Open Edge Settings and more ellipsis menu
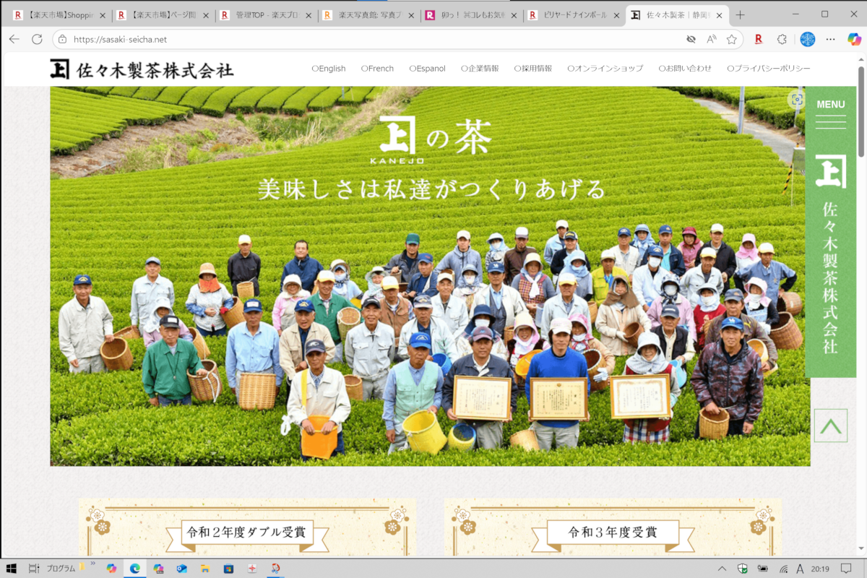The width and height of the screenshot is (867, 578). click(831, 39)
